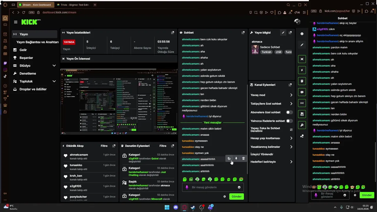Screen dimensions: 377x212
Task: Pop out the Etkinlik Akışı panel
Action: (114, 146)
